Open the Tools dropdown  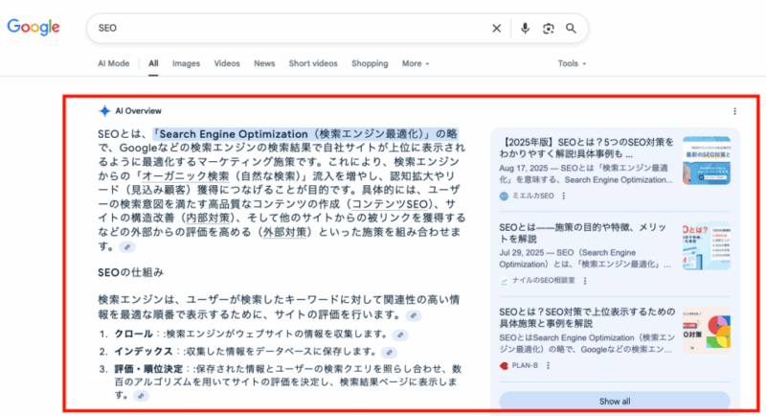573,63
